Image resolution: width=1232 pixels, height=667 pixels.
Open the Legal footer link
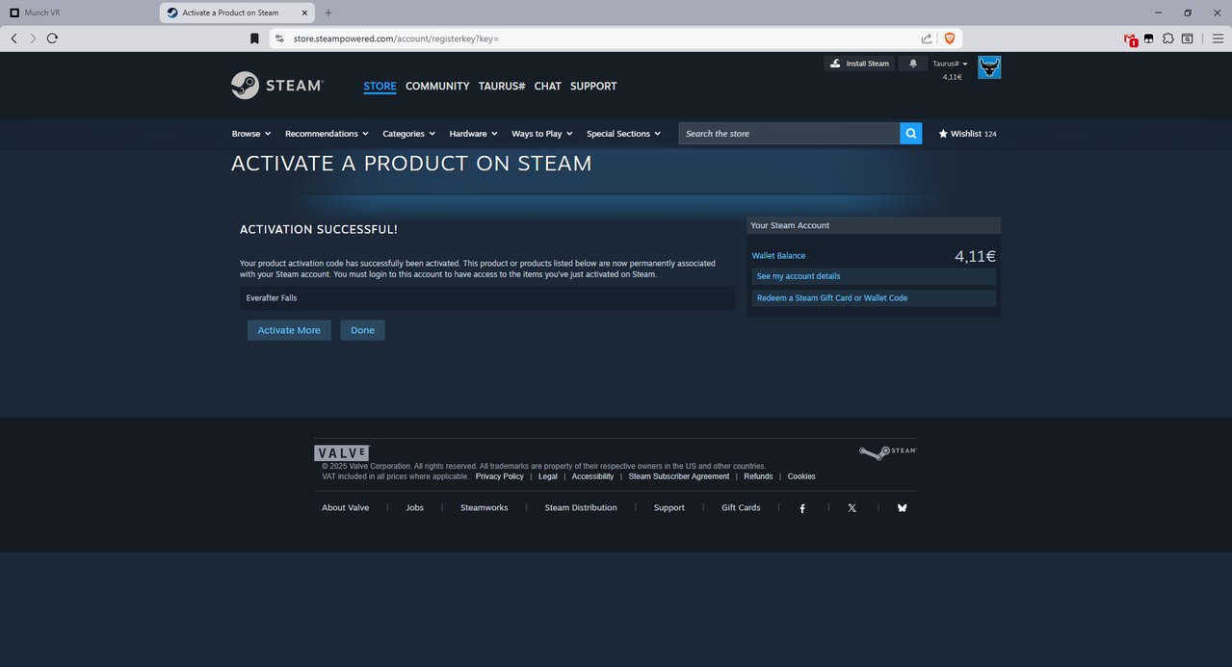(x=548, y=476)
